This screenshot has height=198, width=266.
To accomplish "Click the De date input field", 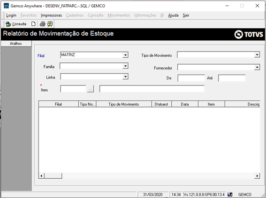I will click(x=191, y=78).
